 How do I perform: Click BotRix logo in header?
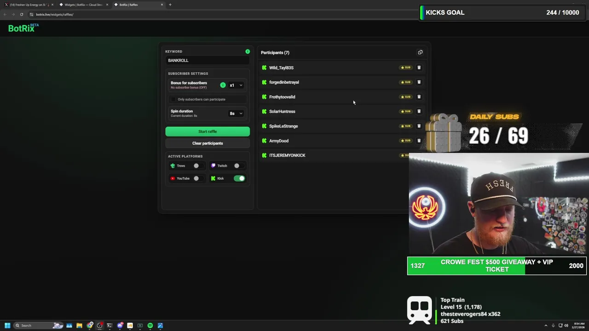[23, 28]
